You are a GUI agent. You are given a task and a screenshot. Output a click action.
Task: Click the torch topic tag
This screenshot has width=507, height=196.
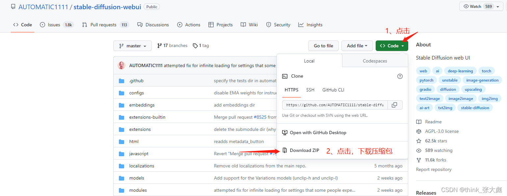tap(486, 71)
